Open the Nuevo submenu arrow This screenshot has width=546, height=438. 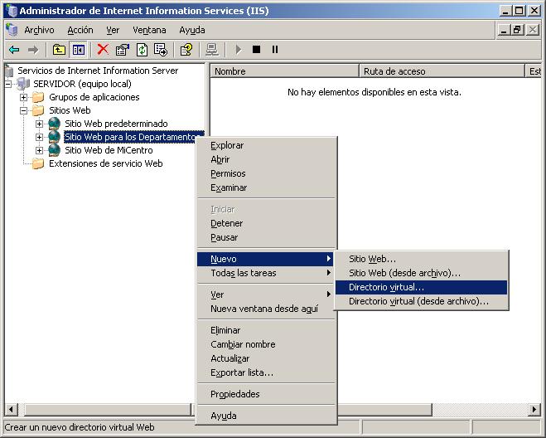(328, 259)
